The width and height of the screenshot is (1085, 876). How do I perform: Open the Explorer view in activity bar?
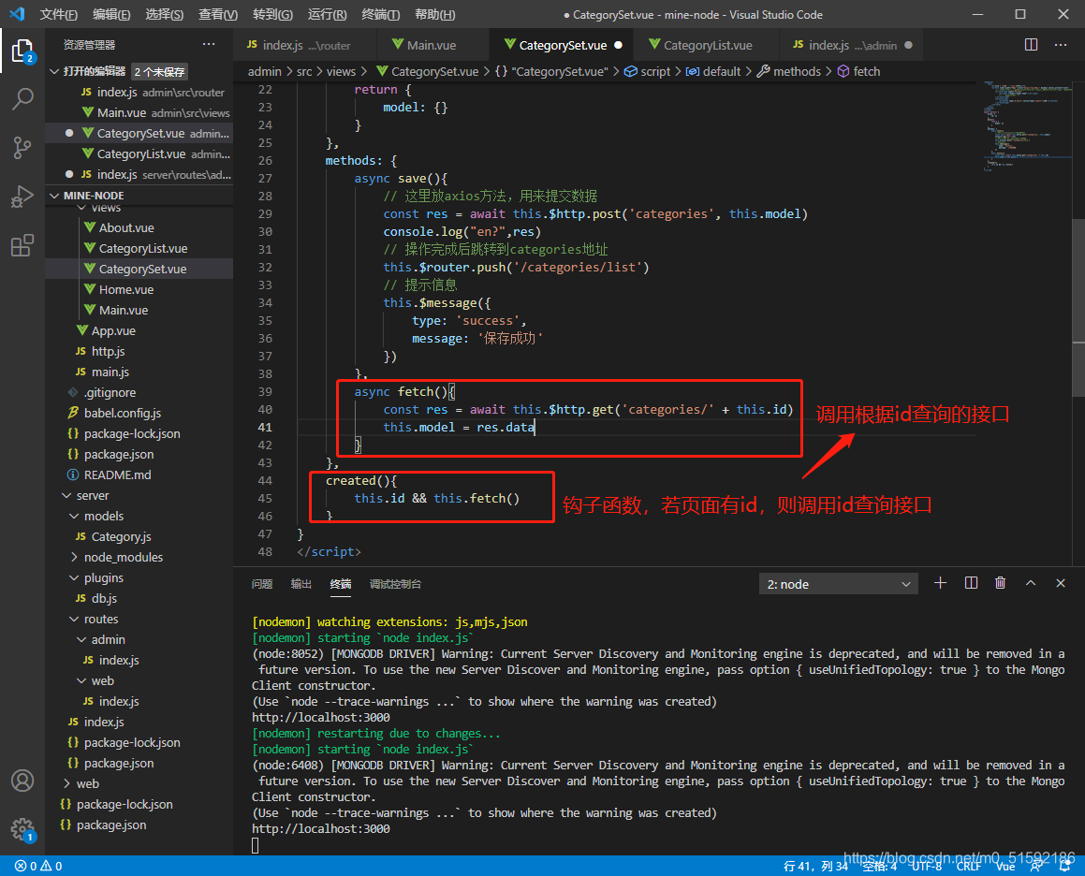22,51
